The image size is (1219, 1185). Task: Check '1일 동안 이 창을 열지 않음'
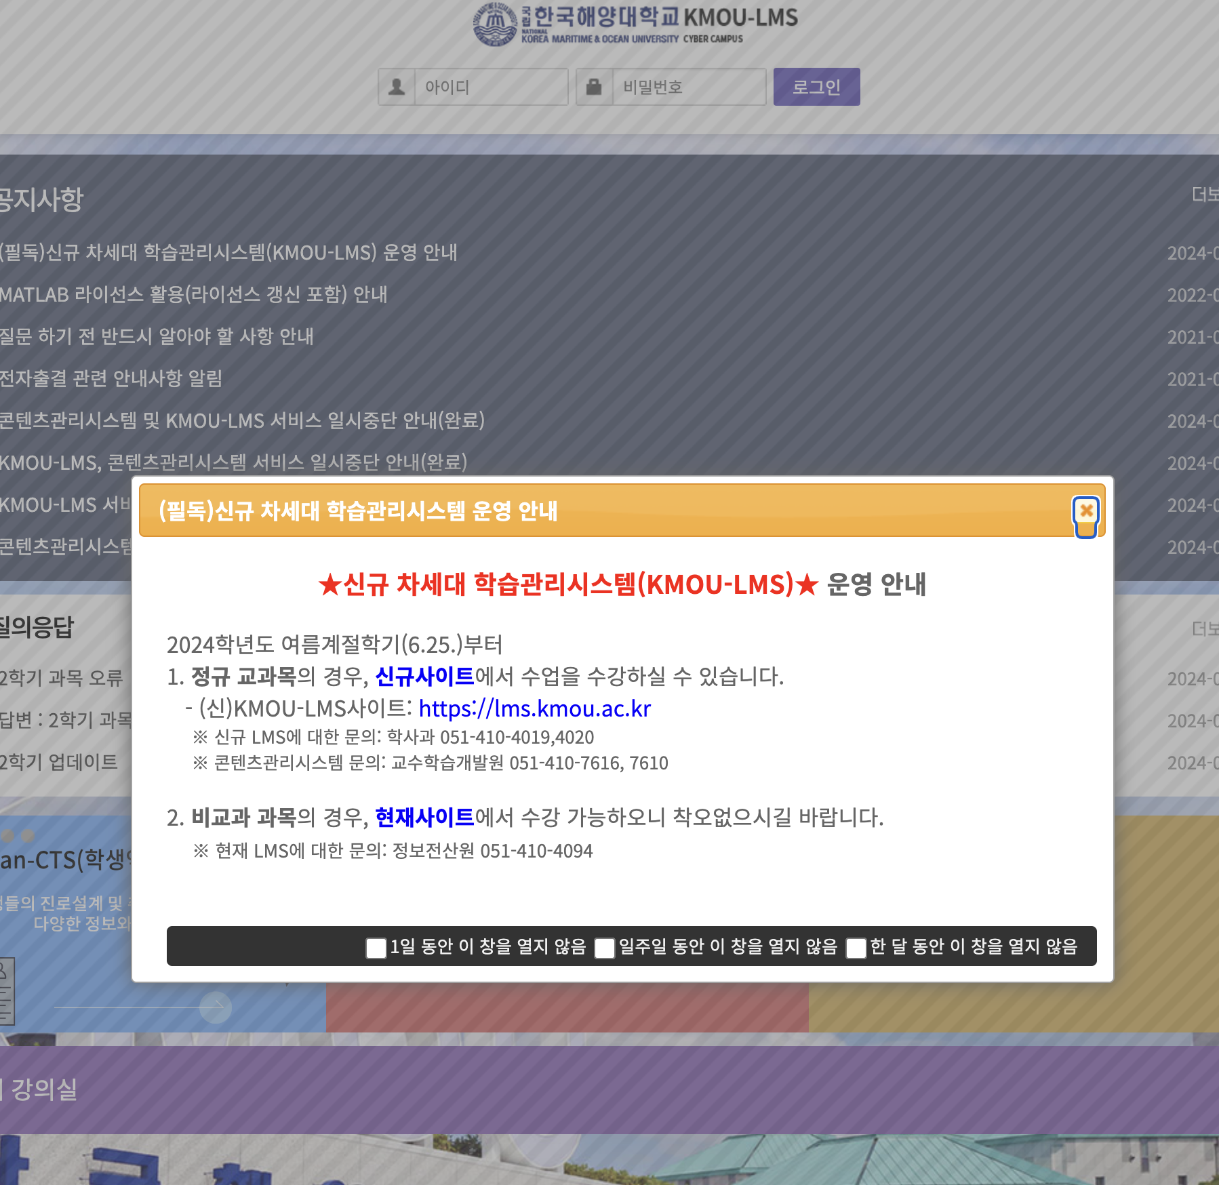coord(376,948)
